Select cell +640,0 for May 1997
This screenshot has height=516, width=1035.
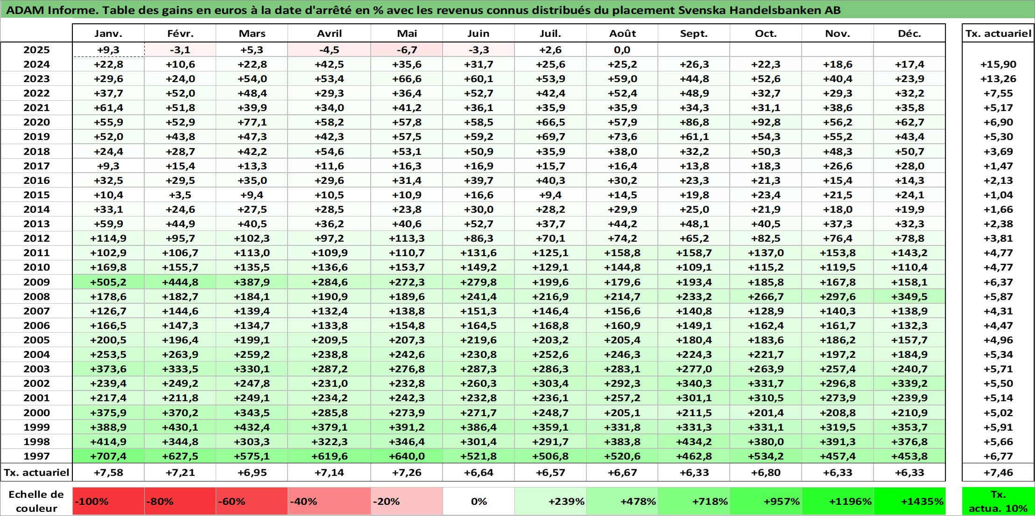tap(407, 456)
